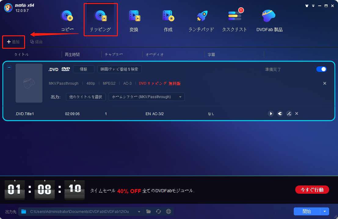
Task: Switch to the リッピング module
Action: pos(100,21)
